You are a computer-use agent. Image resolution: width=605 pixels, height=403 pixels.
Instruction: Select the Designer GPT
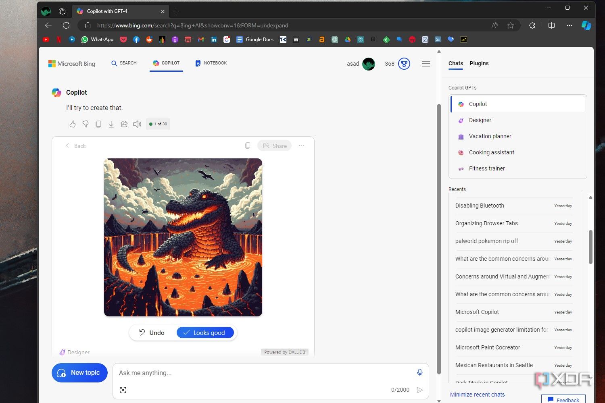click(x=518, y=120)
